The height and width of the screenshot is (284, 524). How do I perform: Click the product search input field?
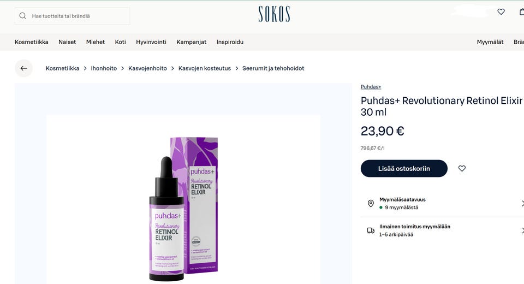pyautogui.click(x=73, y=16)
